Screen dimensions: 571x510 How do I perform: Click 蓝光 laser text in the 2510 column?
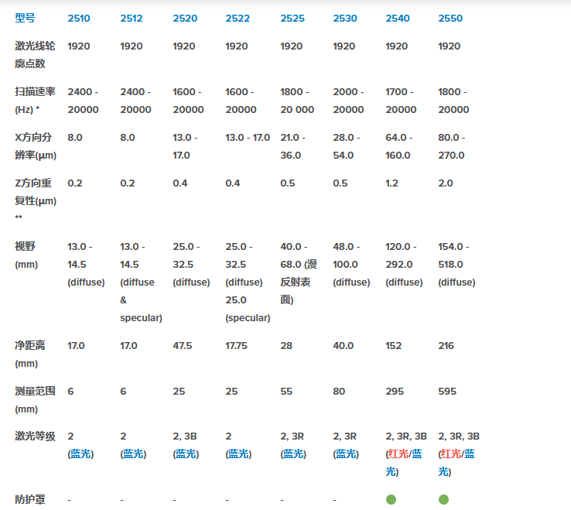pyautogui.click(x=80, y=454)
